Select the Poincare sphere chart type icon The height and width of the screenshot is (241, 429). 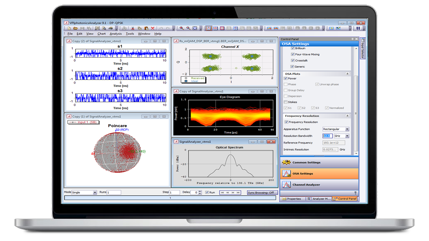pyautogui.click(x=235, y=28)
